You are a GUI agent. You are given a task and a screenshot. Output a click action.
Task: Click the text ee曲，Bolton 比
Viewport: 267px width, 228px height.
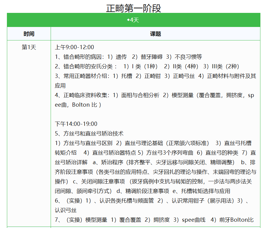pos(78,105)
